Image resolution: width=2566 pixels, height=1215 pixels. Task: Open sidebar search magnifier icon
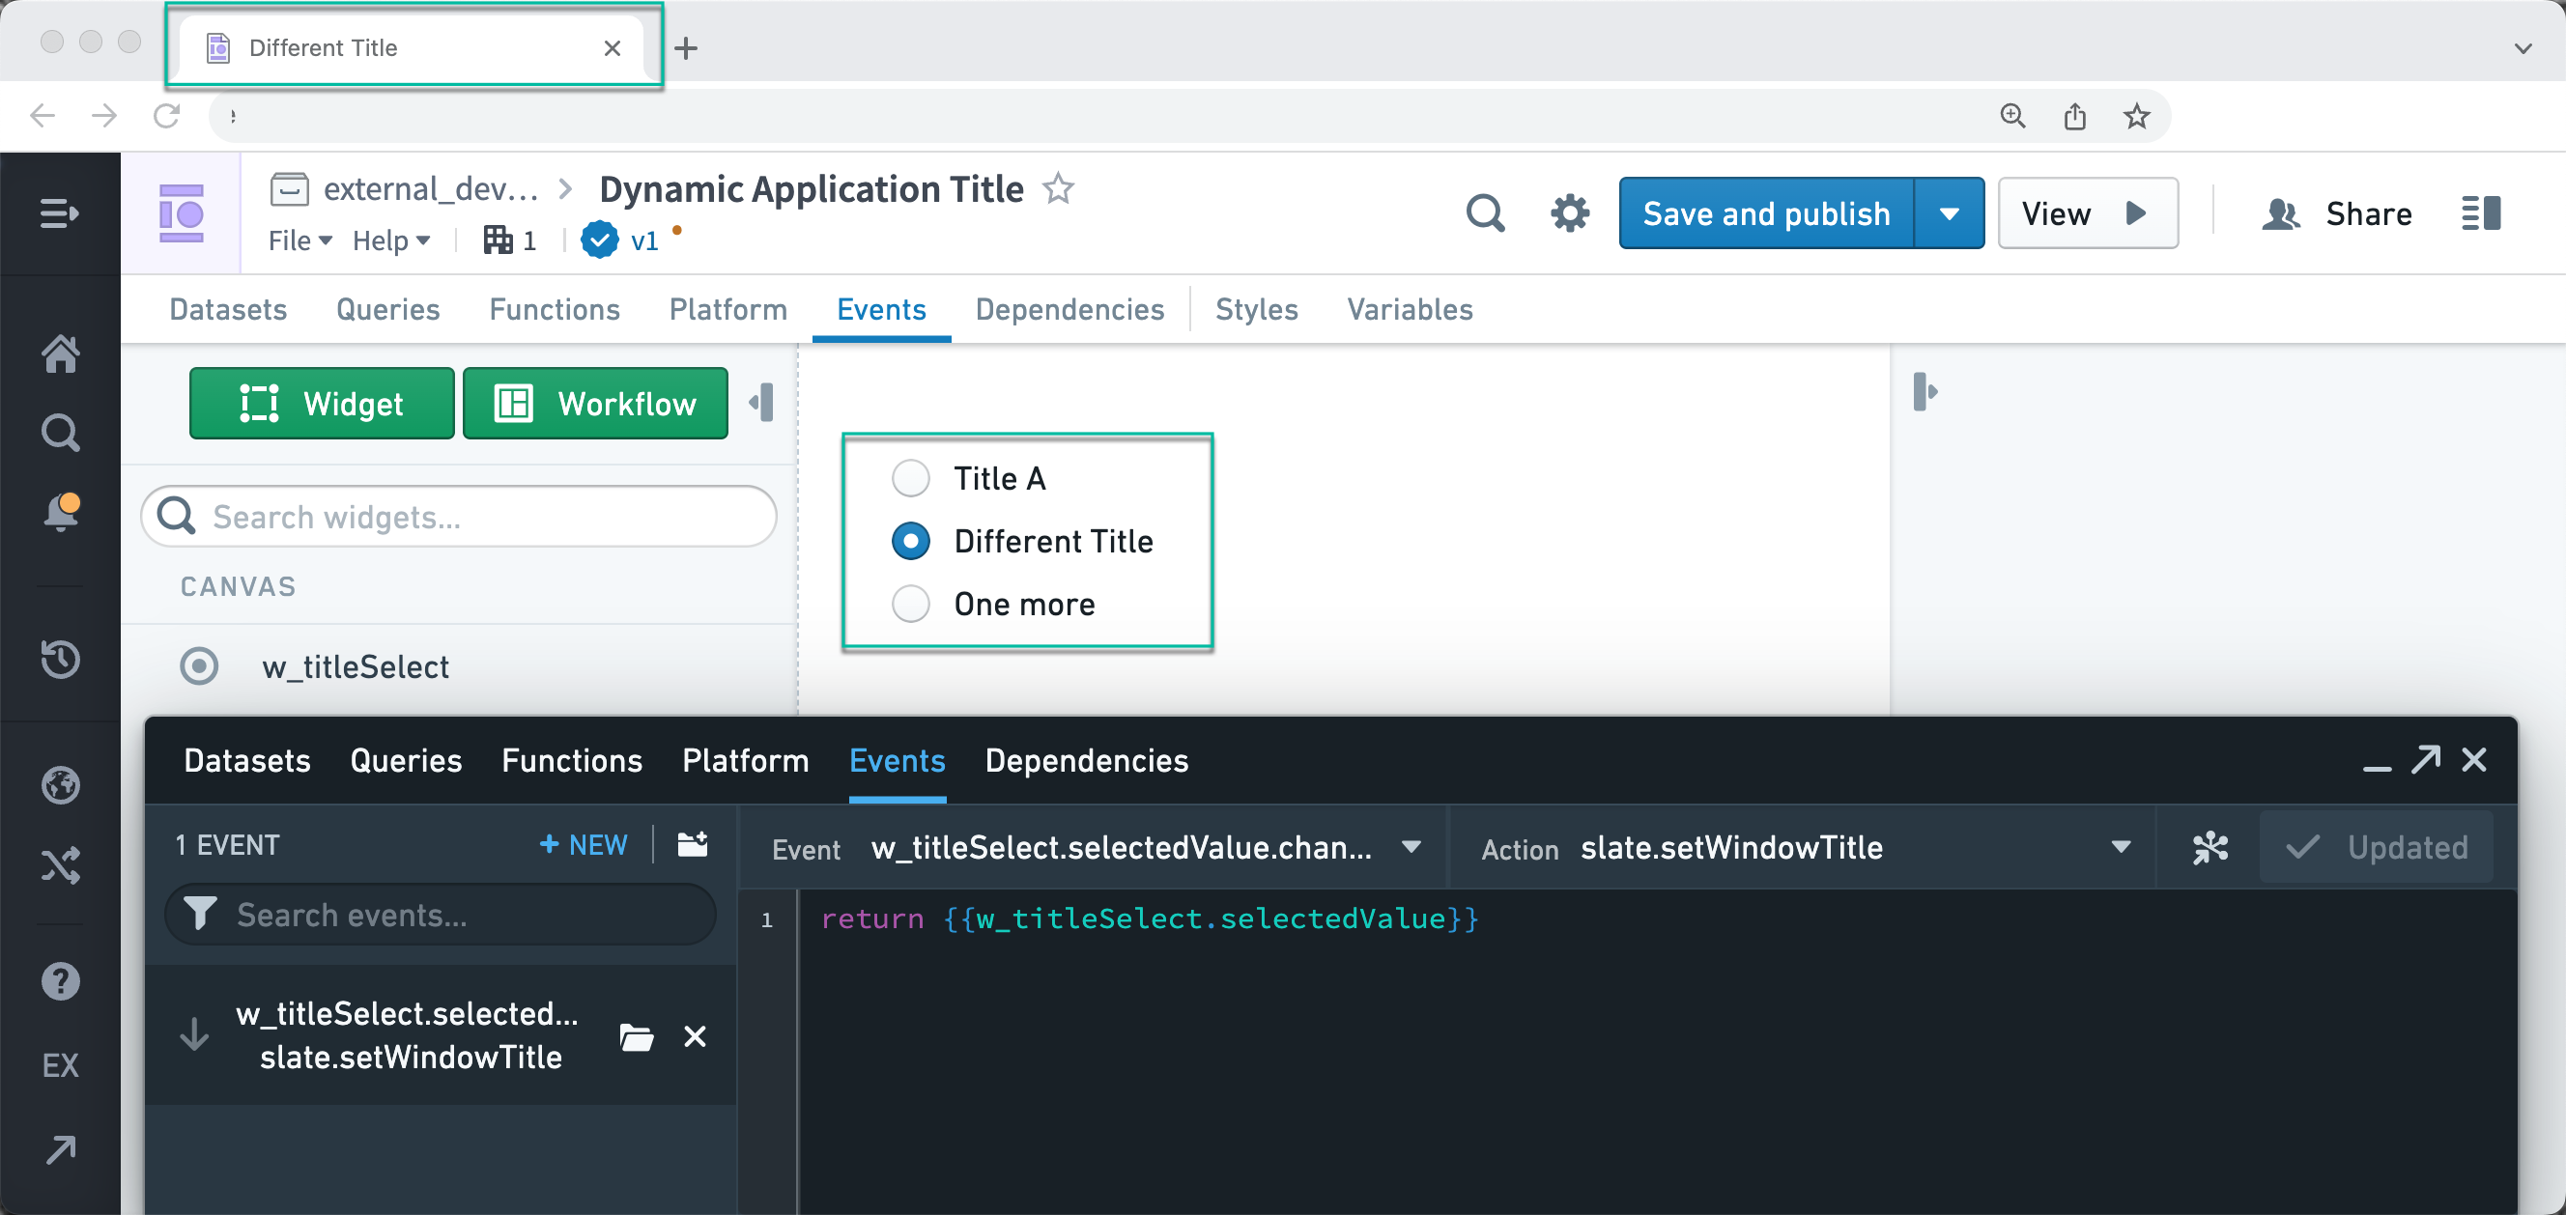point(61,434)
